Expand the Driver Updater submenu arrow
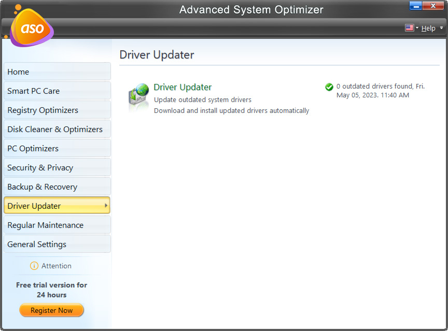This screenshot has width=448, height=331. pyautogui.click(x=106, y=206)
